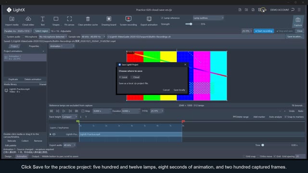Screen dimensions: 308x173
Task: Click the LightX-Practice.mp4 media file icon
Action: (x=6, y=90)
